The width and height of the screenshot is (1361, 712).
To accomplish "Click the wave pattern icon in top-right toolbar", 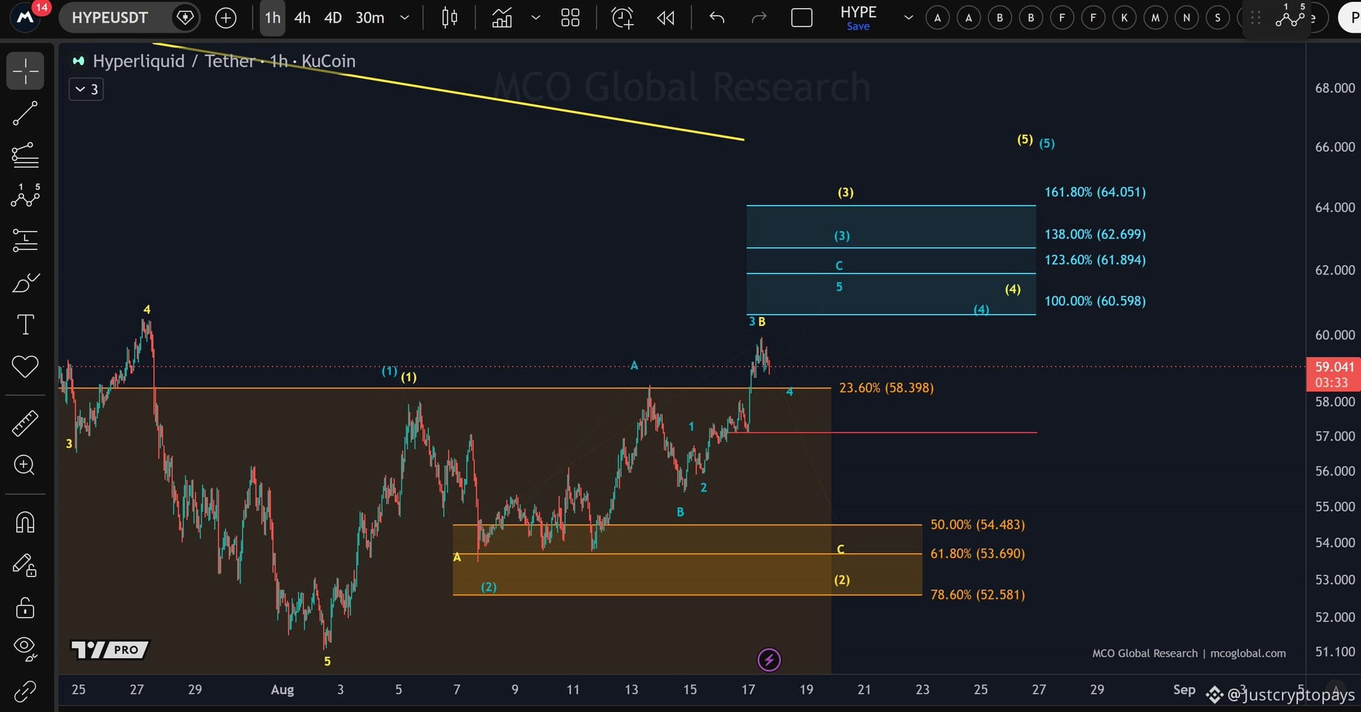I will point(1290,16).
